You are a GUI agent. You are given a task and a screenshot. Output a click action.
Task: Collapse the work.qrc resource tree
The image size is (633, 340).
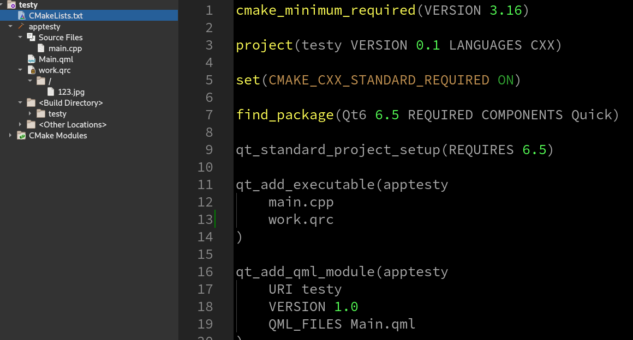tap(20, 70)
